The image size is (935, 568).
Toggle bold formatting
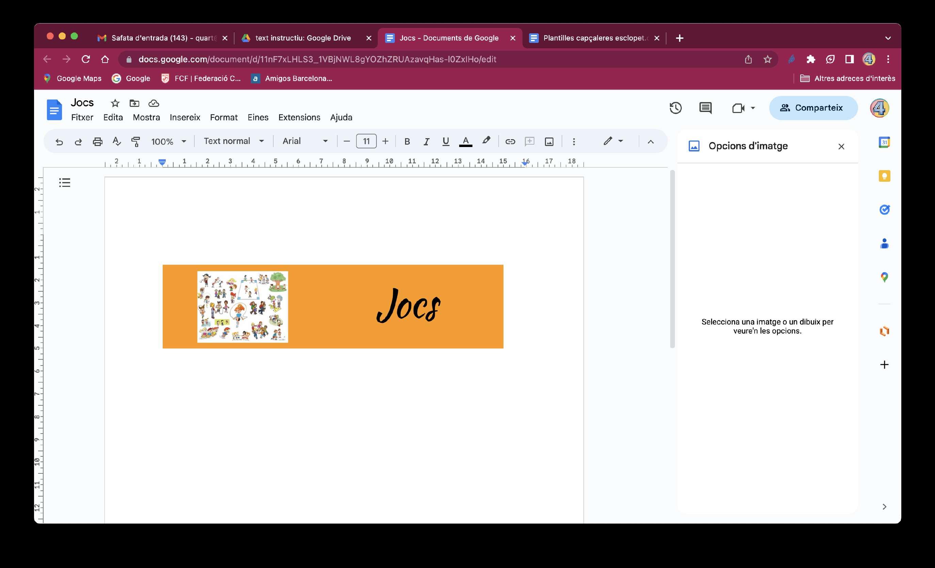click(x=407, y=142)
